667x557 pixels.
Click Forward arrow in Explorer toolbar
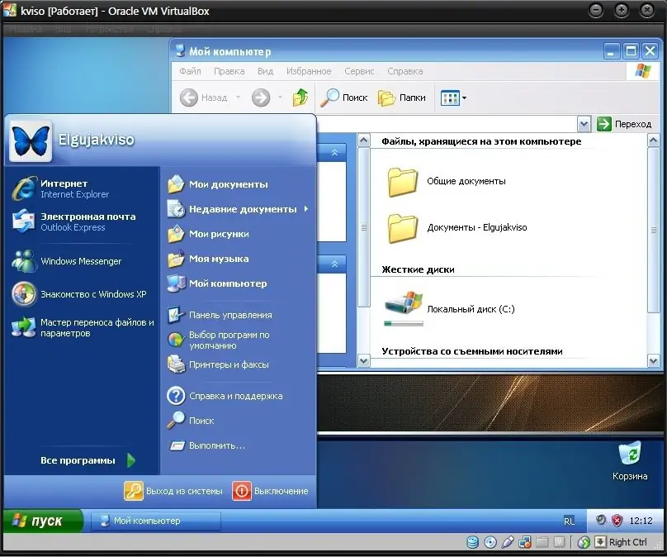tap(260, 98)
